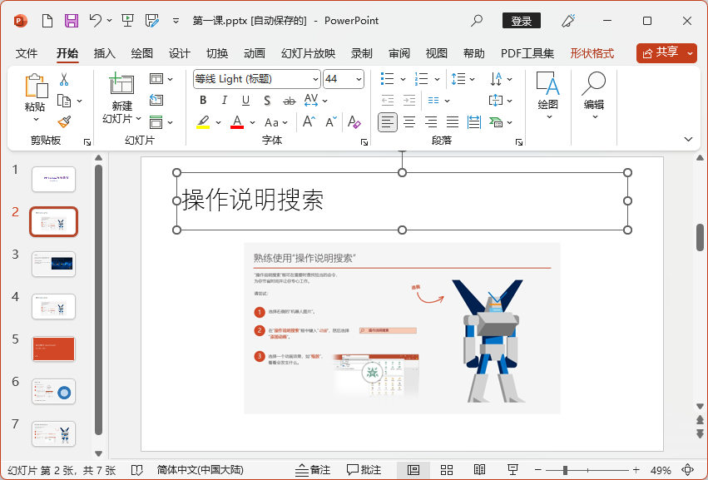Select slide 5 orange thumbnail
The height and width of the screenshot is (480, 708).
(x=54, y=349)
